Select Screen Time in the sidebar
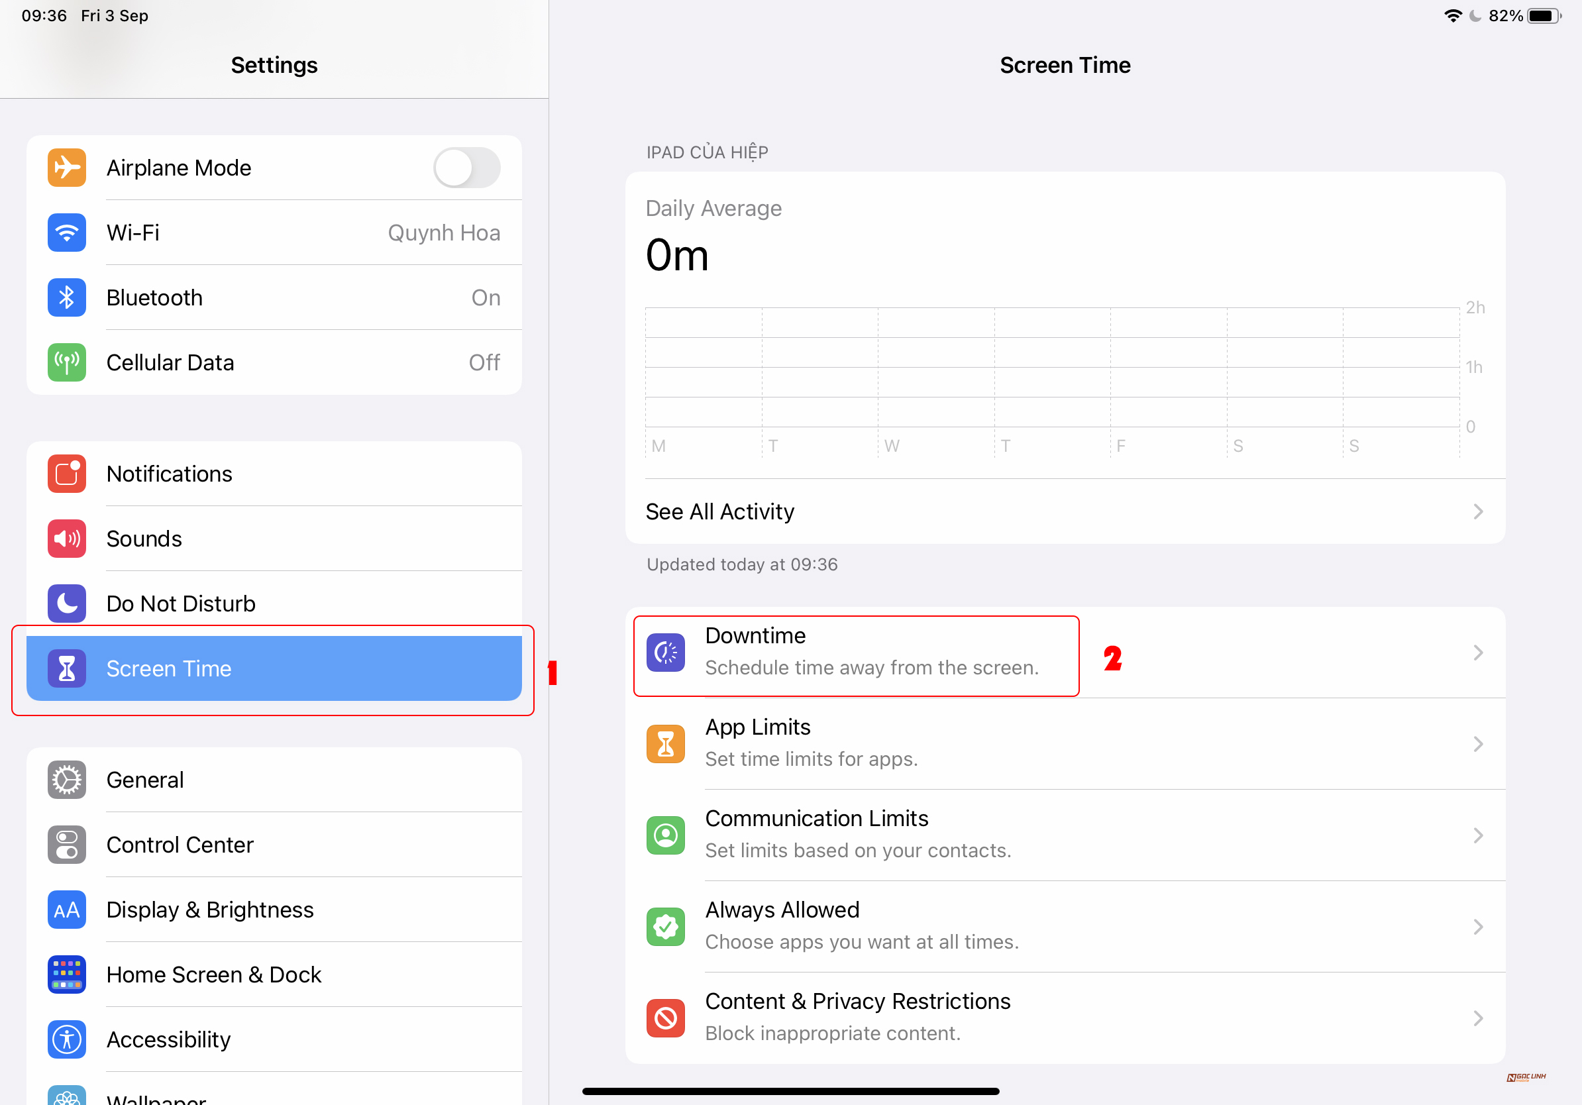 [x=274, y=668]
